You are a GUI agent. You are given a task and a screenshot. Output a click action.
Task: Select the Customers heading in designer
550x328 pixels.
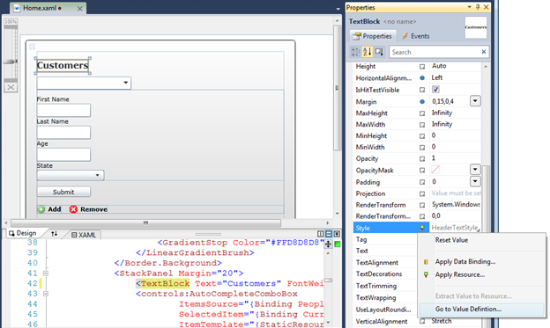pyautogui.click(x=63, y=65)
